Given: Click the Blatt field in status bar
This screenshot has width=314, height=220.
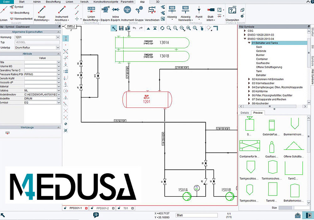Looking at the screenshot, I should [197, 215].
